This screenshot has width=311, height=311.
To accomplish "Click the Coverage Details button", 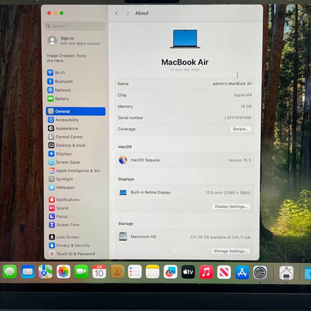I will tap(241, 129).
